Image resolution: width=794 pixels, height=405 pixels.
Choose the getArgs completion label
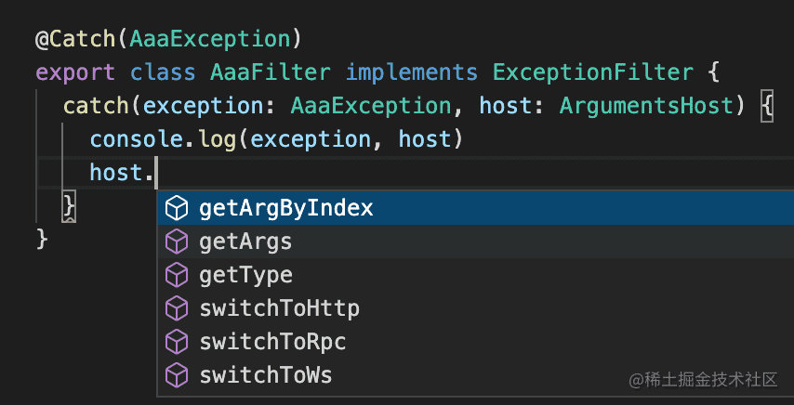click(245, 242)
